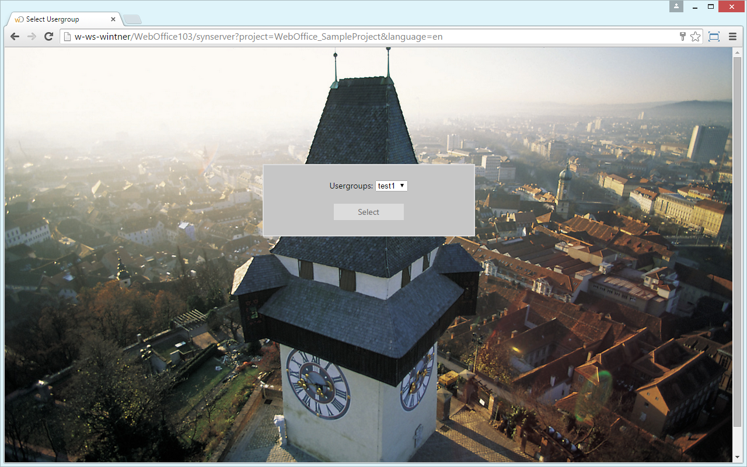Image resolution: width=747 pixels, height=467 pixels.
Task: Reload the current page
Action: point(48,36)
